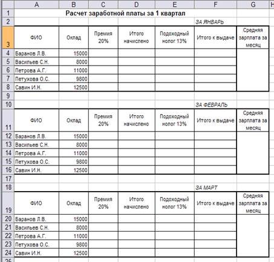Select column header B
The height and width of the screenshot is (262, 274).
pos(74,4)
